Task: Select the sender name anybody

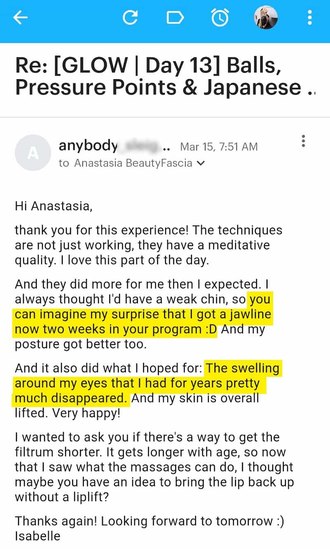Action: pos(88,145)
